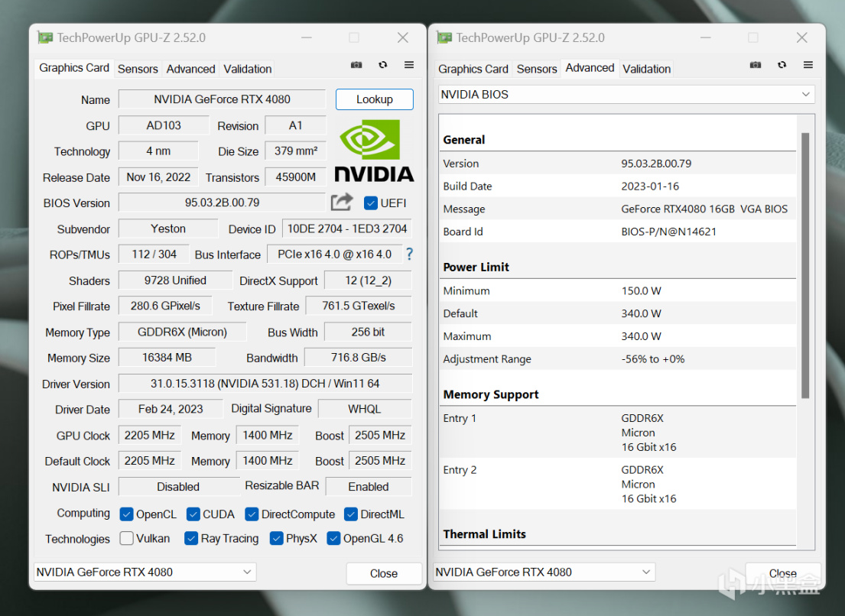Screen dimensions: 845x616
Task: Open Advanced tab in left window
Action: point(190,69)
